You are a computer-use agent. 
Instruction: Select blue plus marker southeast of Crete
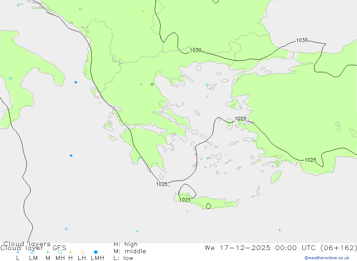click(280, 230)
